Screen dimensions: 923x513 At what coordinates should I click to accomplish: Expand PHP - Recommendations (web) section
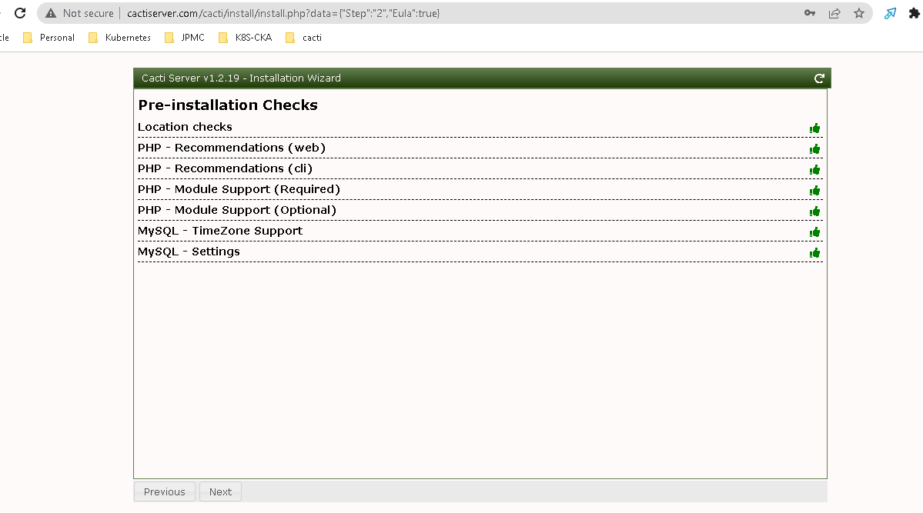480,148
